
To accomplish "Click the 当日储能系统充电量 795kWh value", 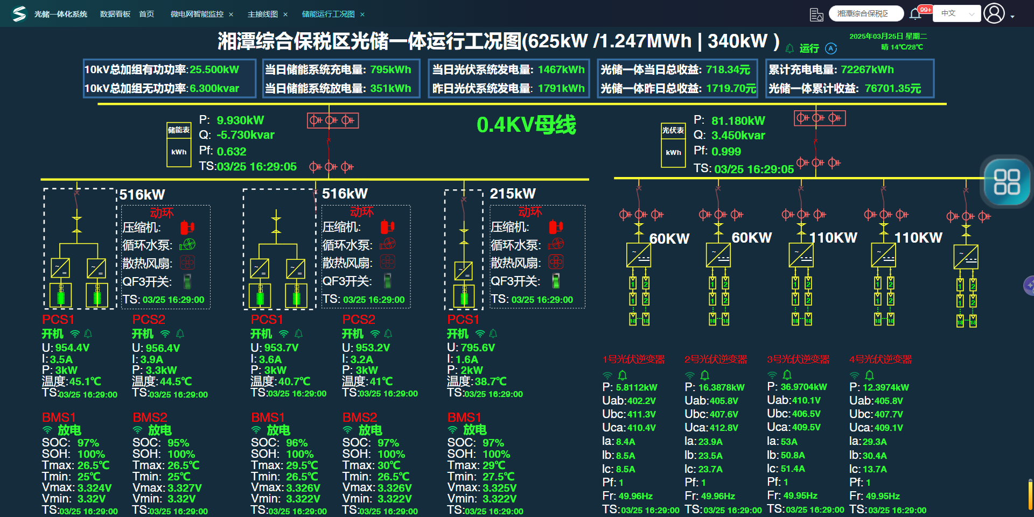I will [390, 69].
